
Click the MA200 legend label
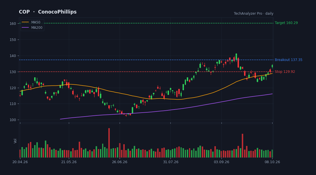37,28
